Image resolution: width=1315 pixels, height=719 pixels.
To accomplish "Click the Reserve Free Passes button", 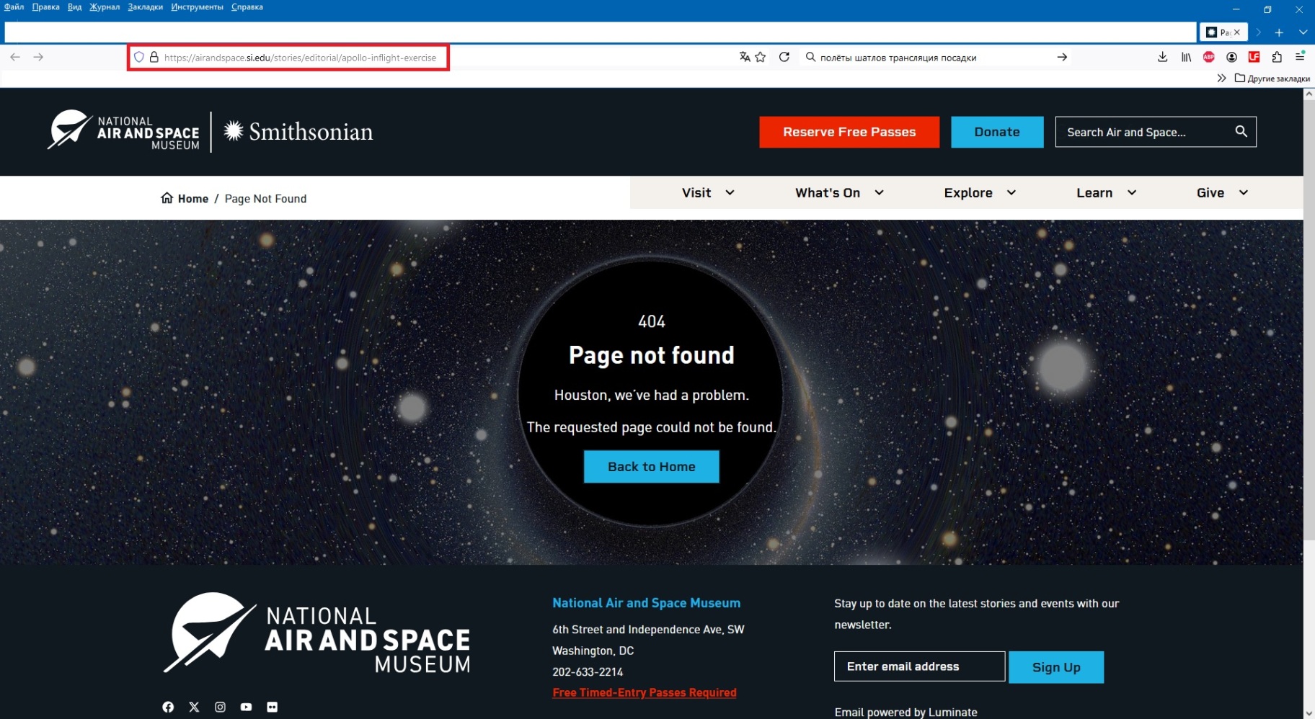I will [x=849, y=132].
